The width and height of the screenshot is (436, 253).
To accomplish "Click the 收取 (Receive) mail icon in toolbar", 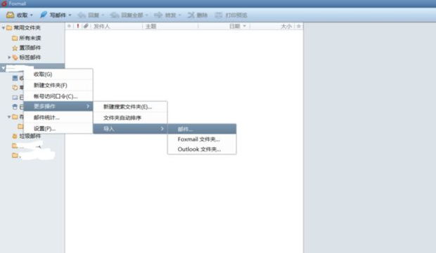I will click(11, 15).
